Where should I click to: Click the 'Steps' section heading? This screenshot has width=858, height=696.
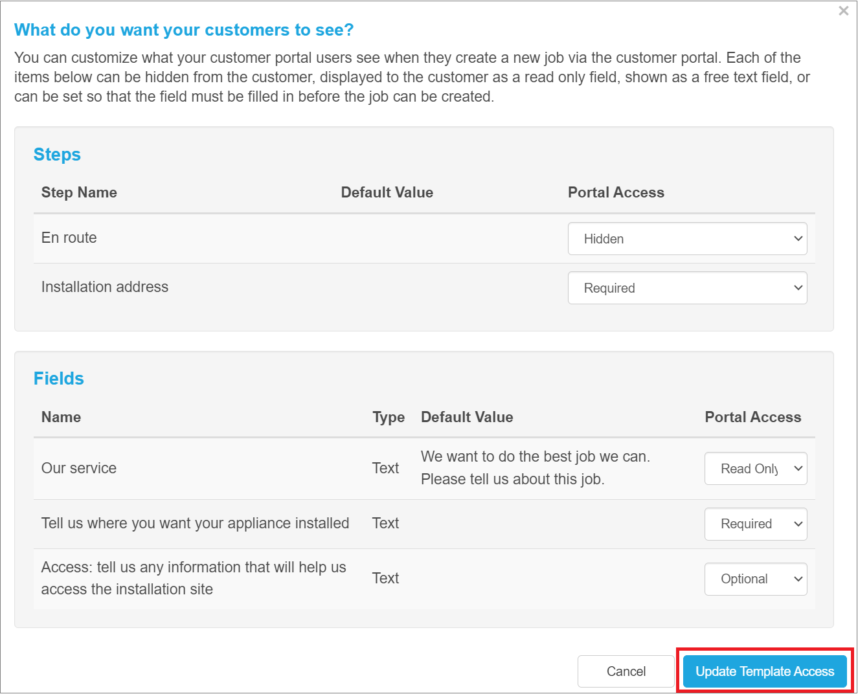(57, 155)
